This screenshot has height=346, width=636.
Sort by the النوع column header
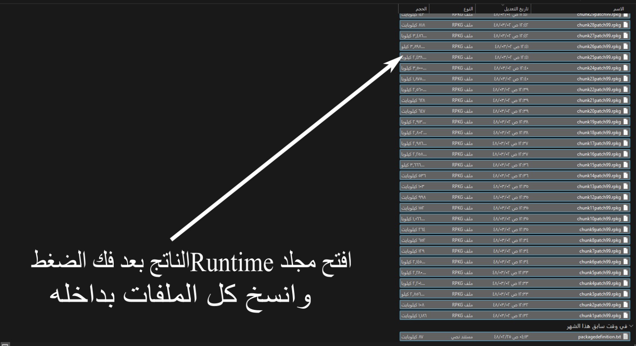[x=468, y=9]
